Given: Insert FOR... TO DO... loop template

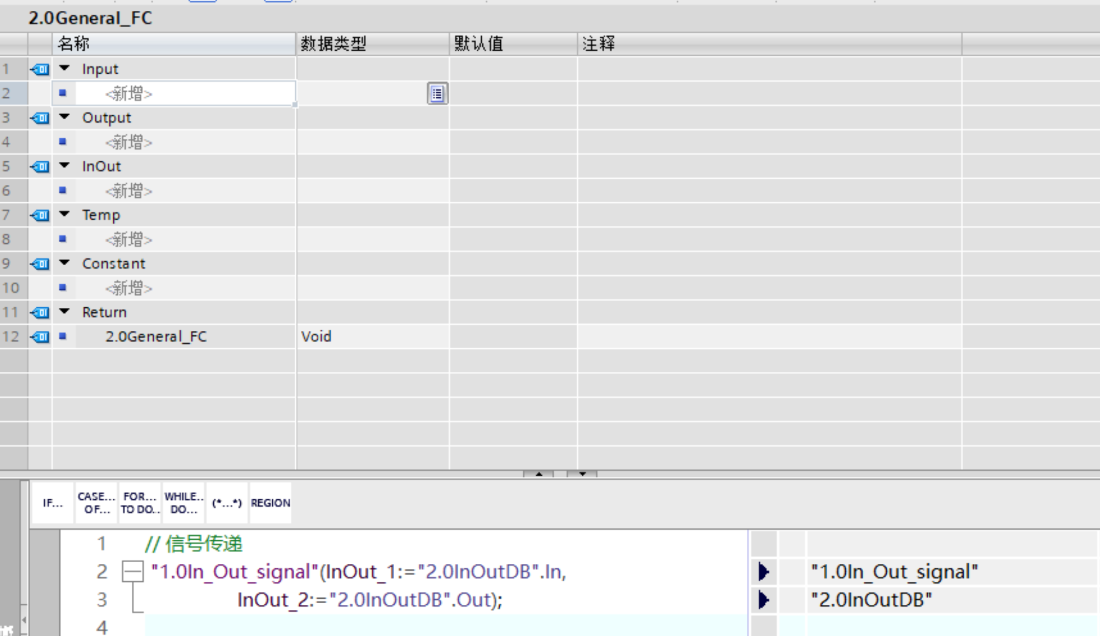Looking at the screenshot, I should click(140, 503).
